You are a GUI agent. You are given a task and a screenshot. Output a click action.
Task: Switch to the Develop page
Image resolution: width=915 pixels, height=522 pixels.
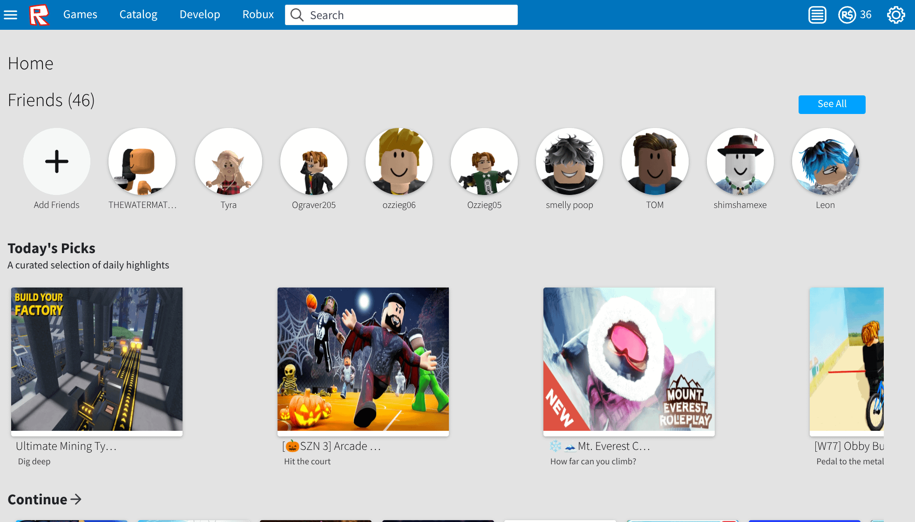(200, 14)
